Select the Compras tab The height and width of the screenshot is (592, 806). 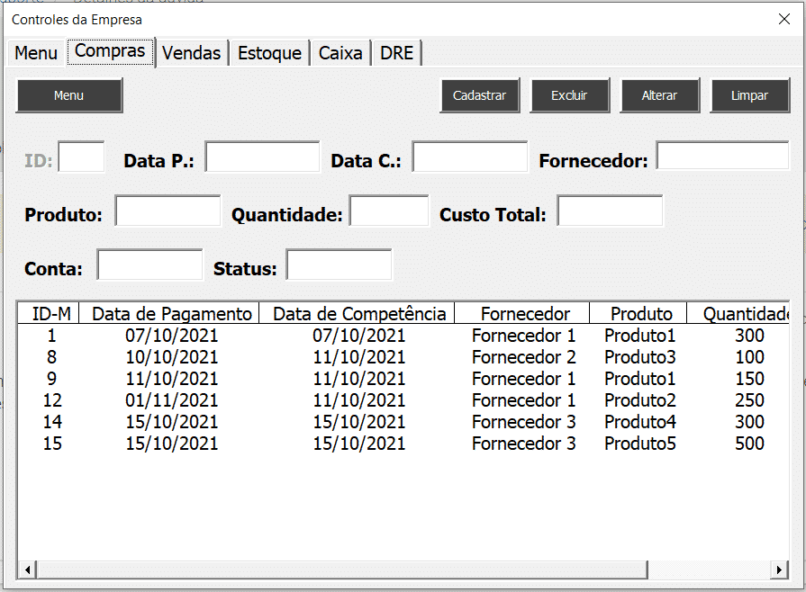tap(110, 51)
